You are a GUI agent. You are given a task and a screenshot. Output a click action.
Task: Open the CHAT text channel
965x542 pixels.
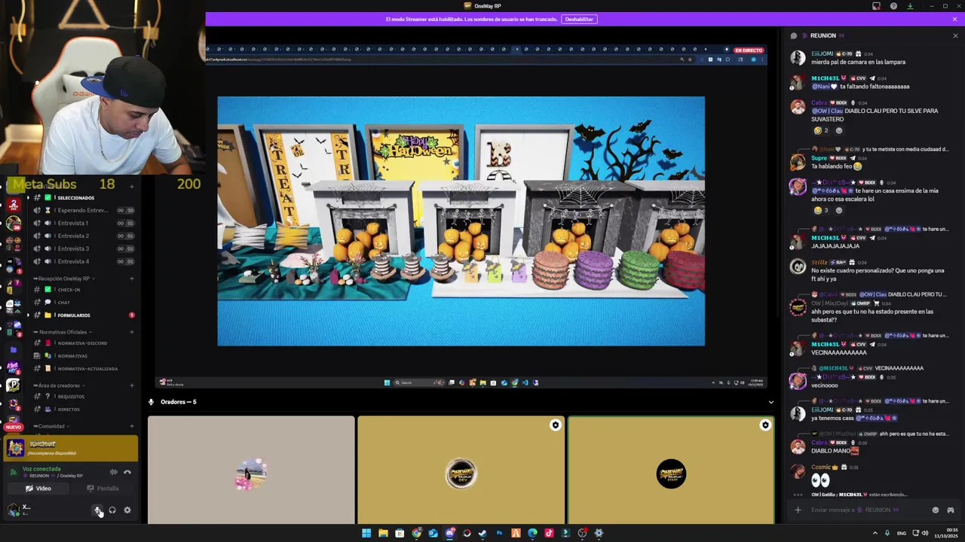(x=83, y=303)
